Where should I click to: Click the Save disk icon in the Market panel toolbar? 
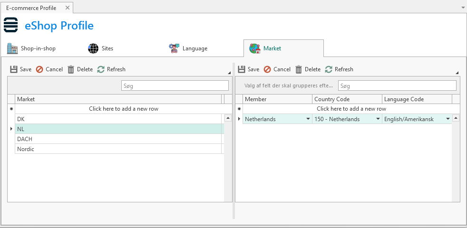point(14,69)
